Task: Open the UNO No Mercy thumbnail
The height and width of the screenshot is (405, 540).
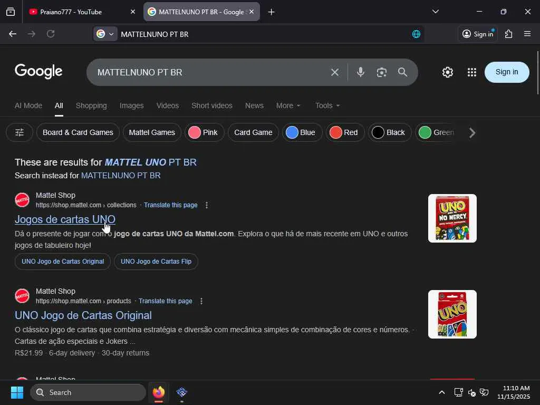Action: pyautogui.click(x=452, y=218)
